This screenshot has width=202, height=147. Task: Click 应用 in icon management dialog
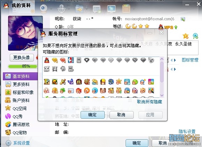tap(150, 115)
